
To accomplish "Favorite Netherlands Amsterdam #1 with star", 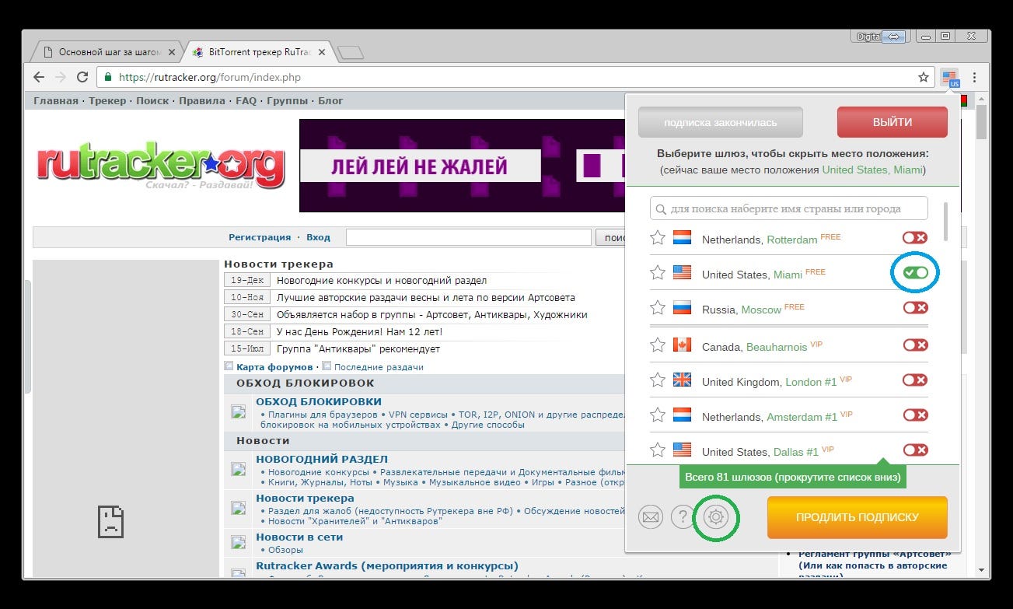I will click(x=658, y=415).
